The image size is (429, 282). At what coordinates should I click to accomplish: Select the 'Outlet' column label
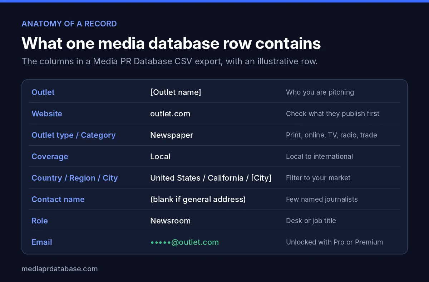(43, 92)
